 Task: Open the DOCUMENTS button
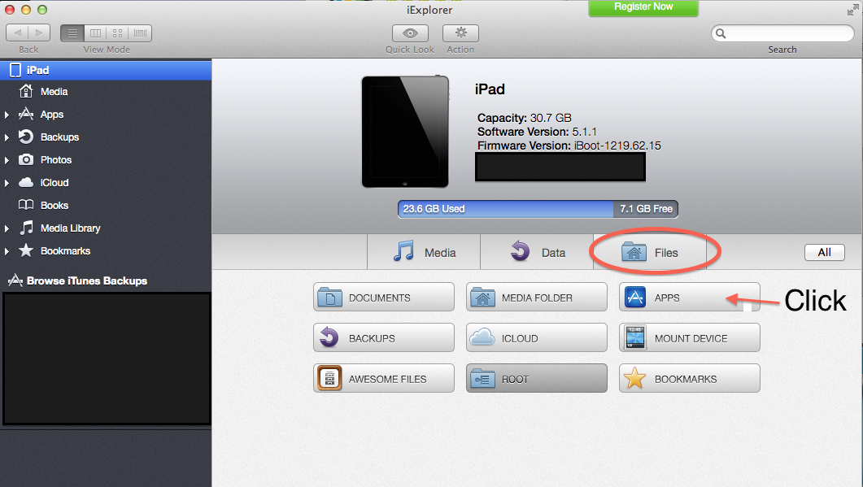(384, 297)
